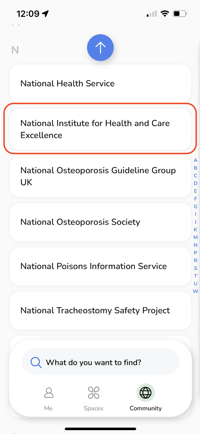Open the Me profile tab icon
Screen dimensions: 200x434
point(48,393)
